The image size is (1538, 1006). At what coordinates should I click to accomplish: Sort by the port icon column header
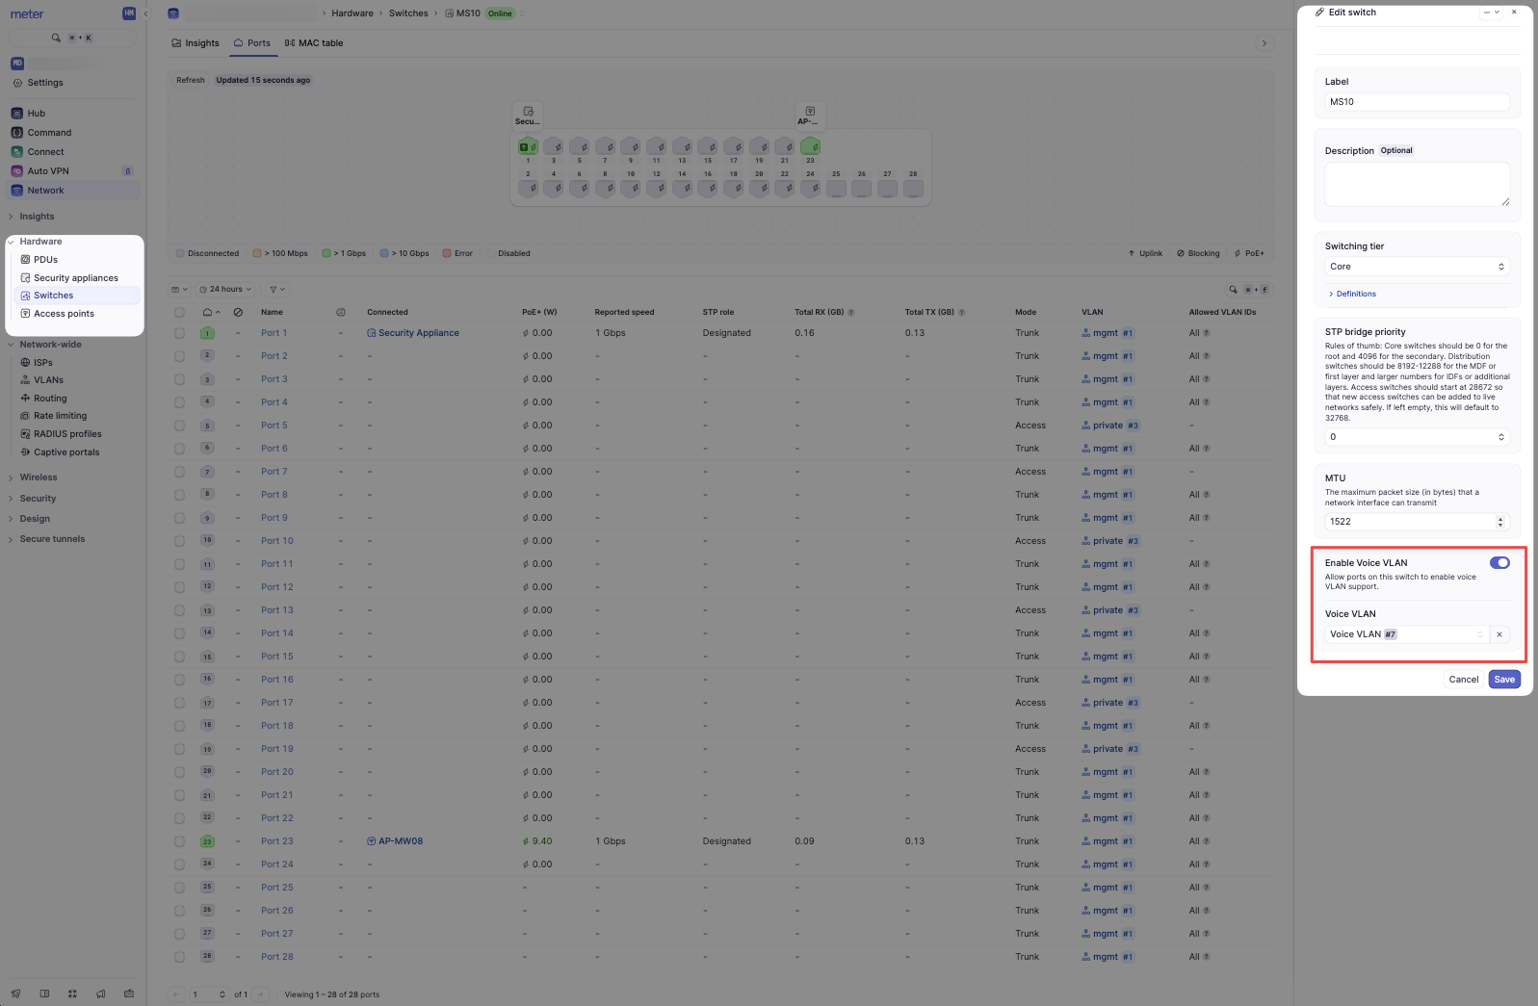point(211,312)
